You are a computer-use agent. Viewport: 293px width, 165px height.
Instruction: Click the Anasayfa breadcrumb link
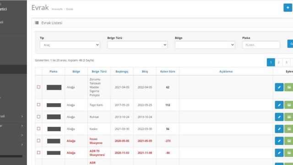(x=57, y=9)
